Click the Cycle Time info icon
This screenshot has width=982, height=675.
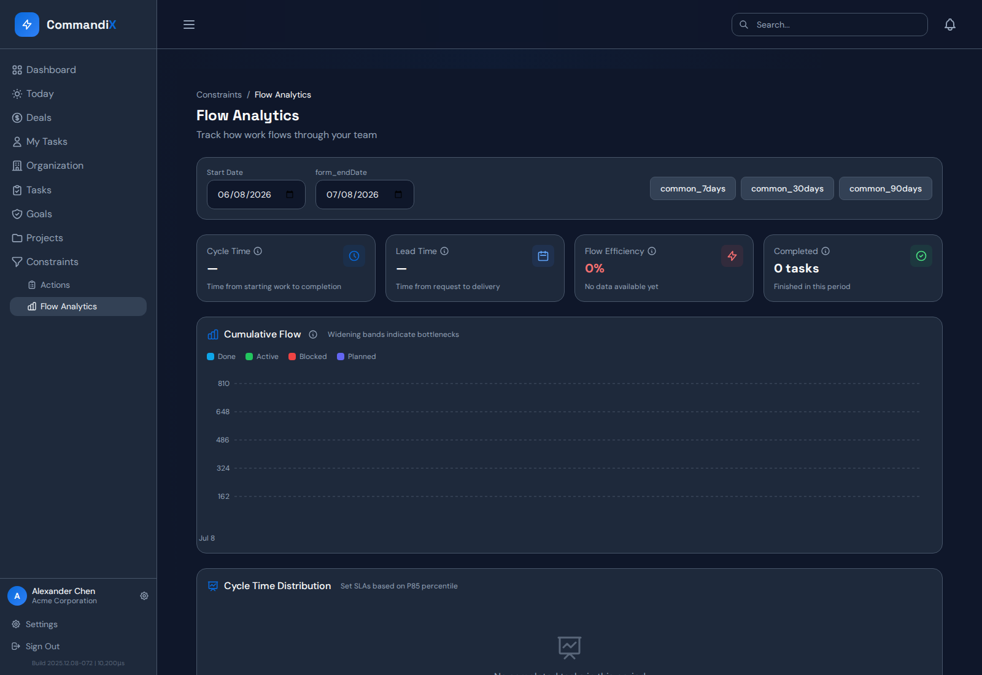click(258, 251)
